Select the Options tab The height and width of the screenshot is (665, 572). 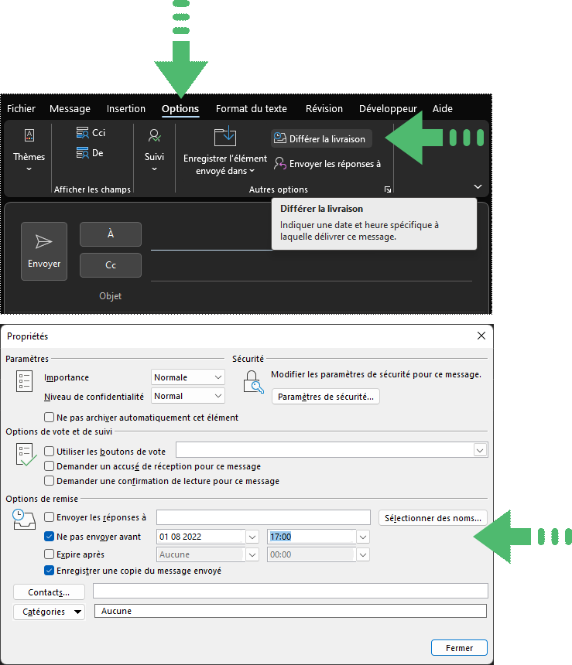pyautogui.click(x=180, y=108)
